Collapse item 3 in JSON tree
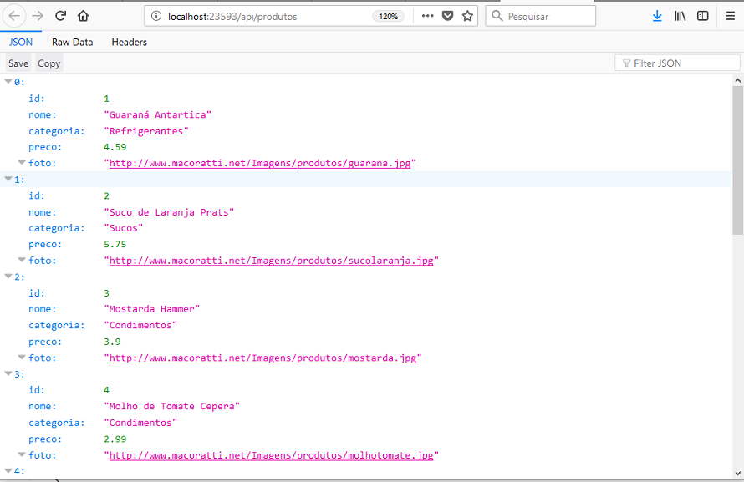The image size is (744, 482). tap(8, 374)
